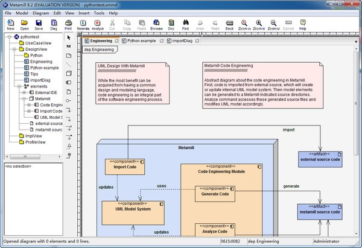
Task: Click the Generate code toolbar icon
Action: point(83,25)
